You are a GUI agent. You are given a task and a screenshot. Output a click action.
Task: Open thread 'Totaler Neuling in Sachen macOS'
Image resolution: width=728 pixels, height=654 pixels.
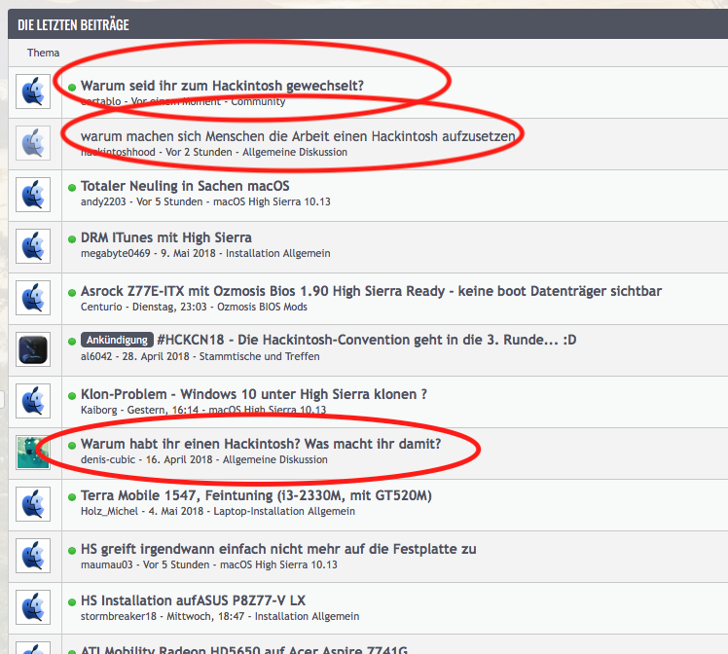185,186
